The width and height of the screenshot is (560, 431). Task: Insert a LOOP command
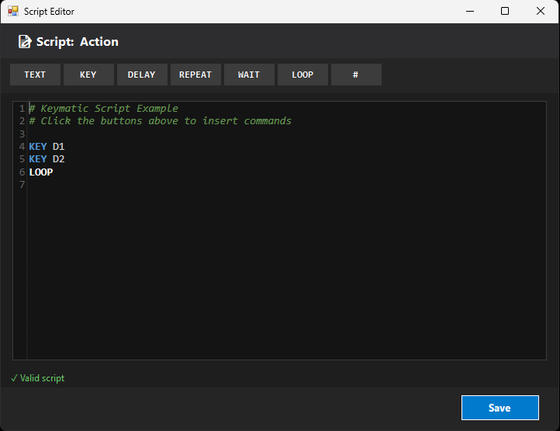point(302,75)
